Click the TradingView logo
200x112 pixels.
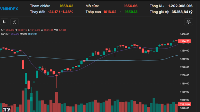[7, 110]
